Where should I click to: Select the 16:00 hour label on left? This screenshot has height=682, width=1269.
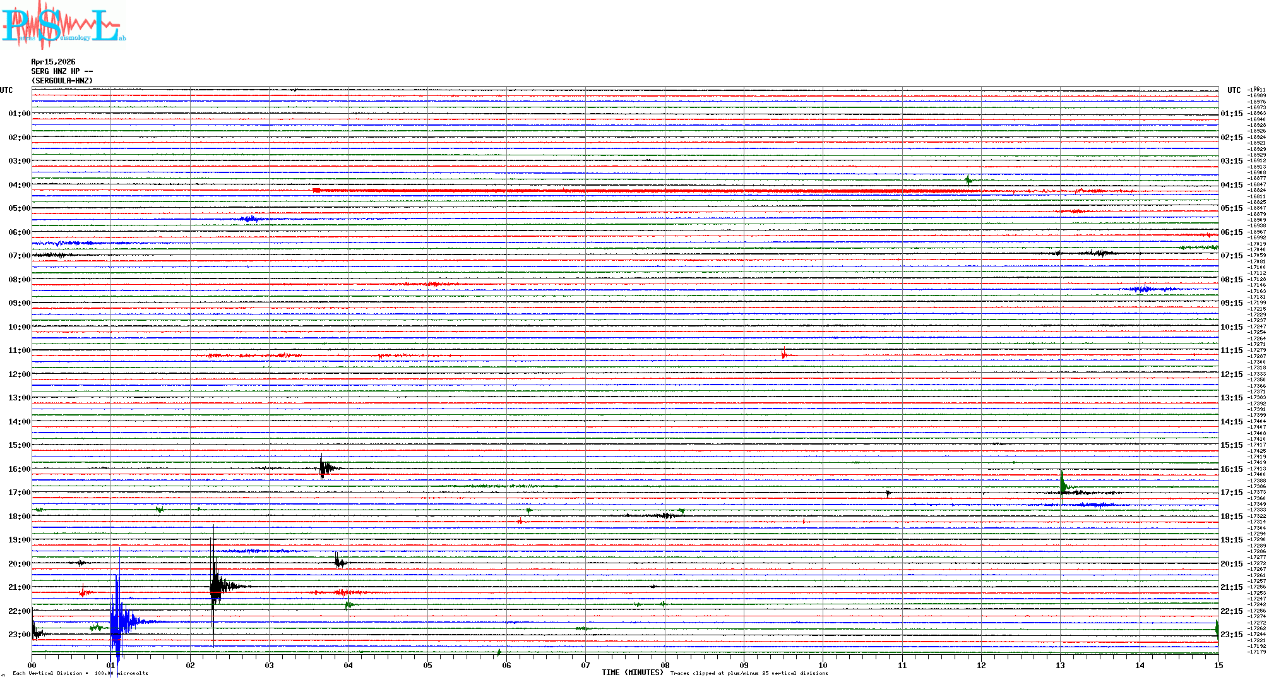pyautogui.click(x=19, y=469)
